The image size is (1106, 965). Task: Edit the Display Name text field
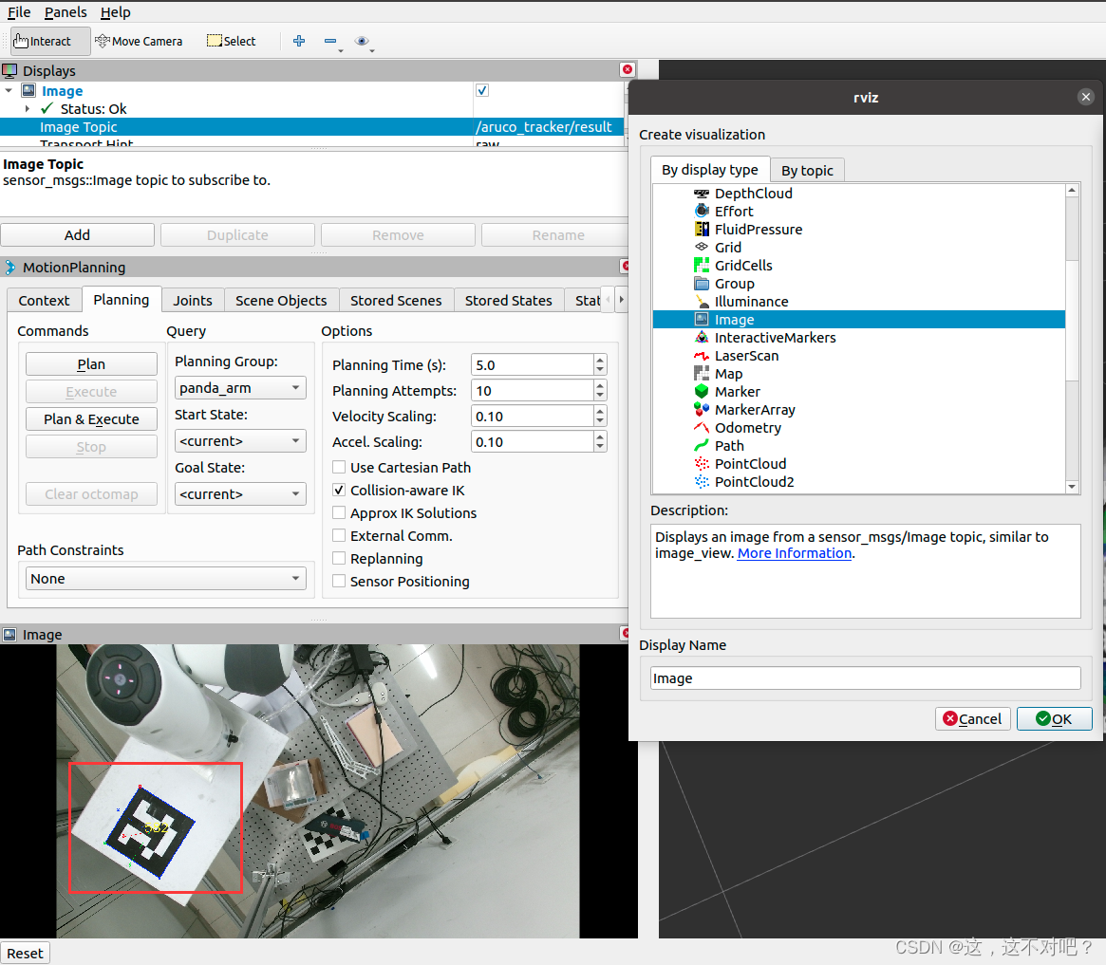864,677
